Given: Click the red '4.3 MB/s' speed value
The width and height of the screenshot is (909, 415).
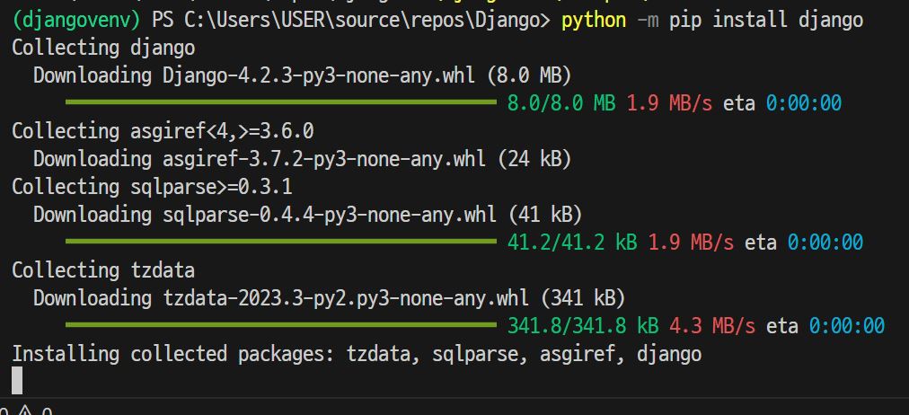Looking at the screenshot, I should point(712,326).
